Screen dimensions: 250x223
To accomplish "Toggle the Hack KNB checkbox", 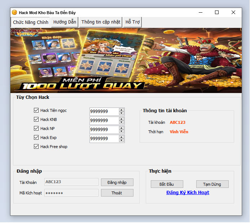I will tap(36, 119).
